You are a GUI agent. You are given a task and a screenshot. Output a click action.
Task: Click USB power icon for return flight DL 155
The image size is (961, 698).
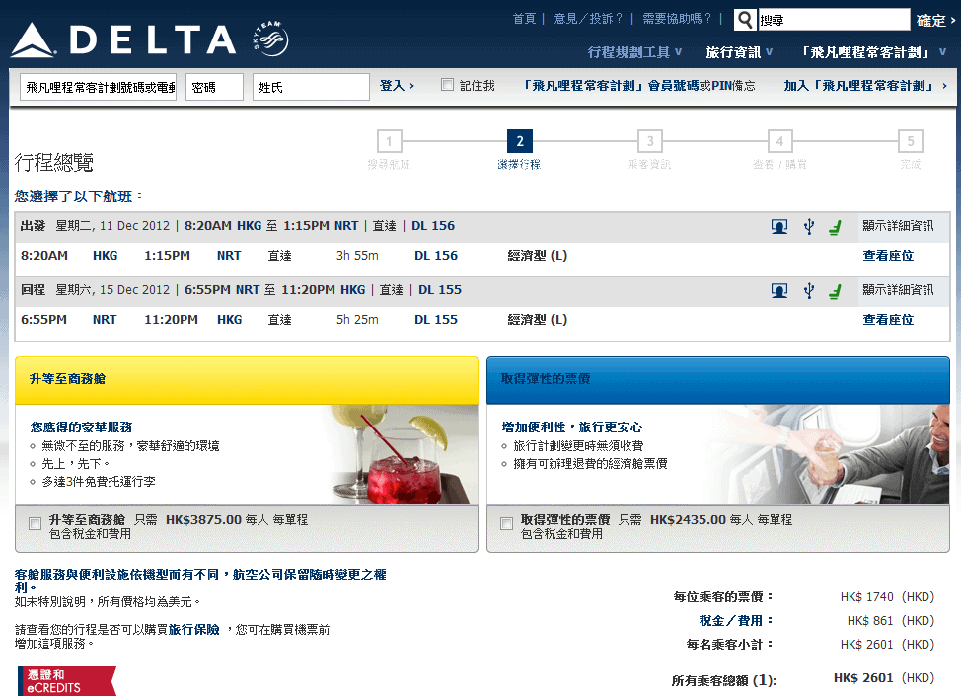pos(809,290)
